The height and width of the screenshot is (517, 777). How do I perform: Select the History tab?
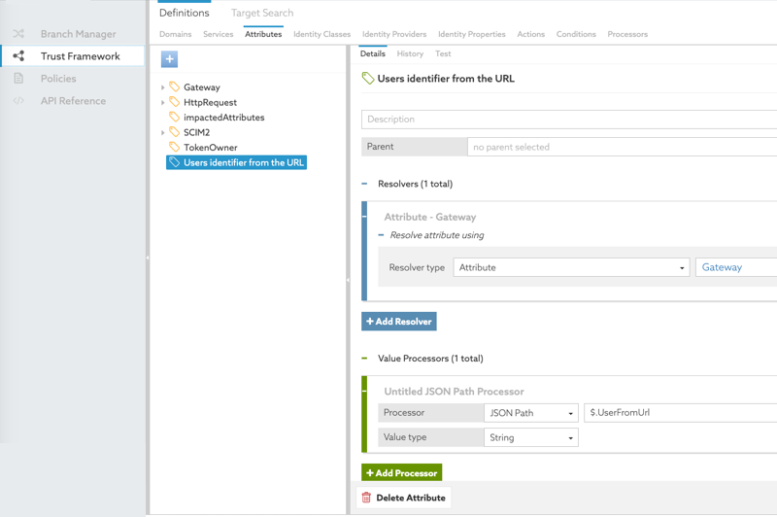tap(410, 53)
